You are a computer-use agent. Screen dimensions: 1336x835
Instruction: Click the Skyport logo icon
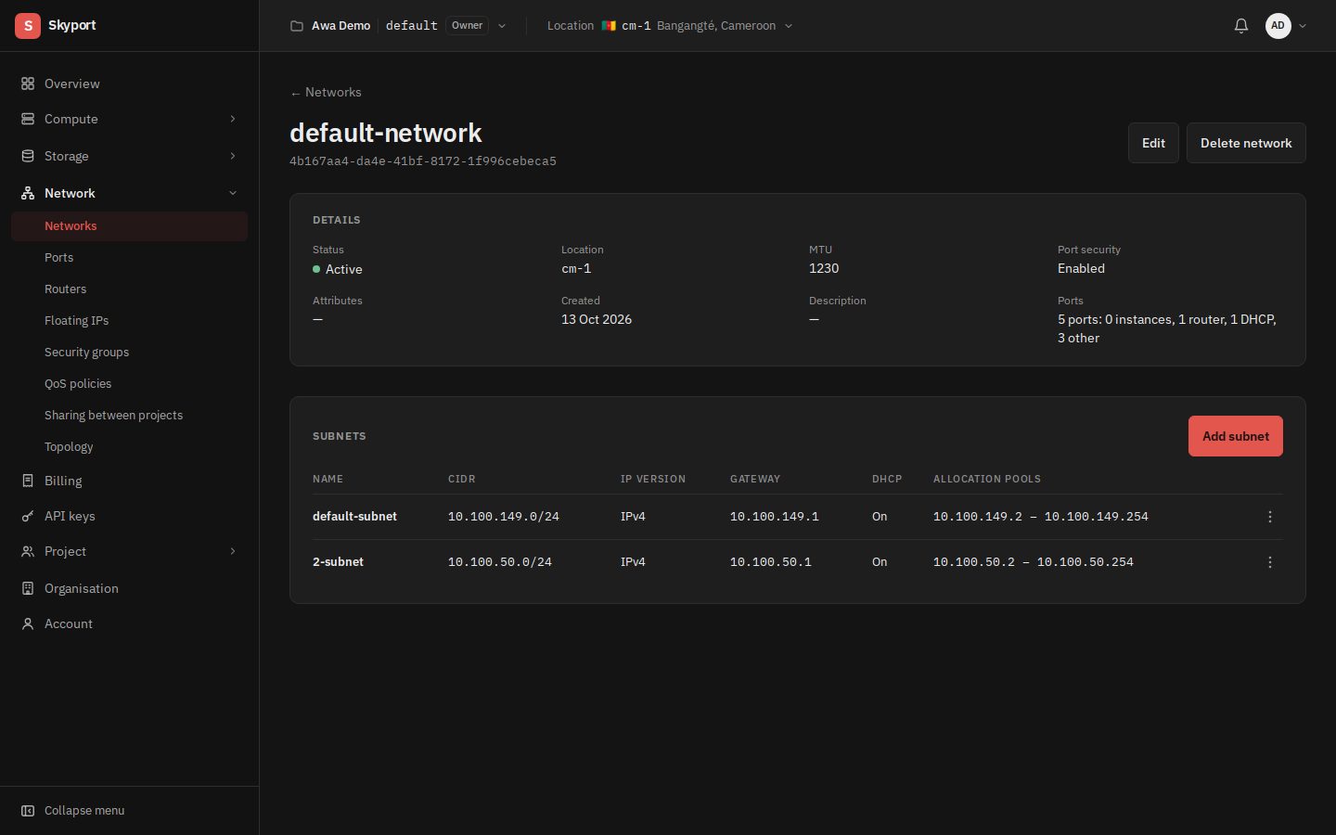28,26
